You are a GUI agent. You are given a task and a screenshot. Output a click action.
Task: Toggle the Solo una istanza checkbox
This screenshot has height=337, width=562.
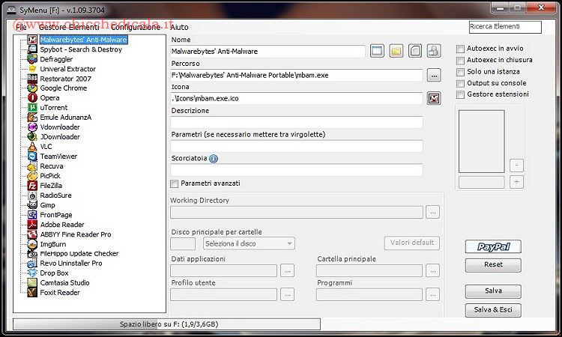[460, 72]
